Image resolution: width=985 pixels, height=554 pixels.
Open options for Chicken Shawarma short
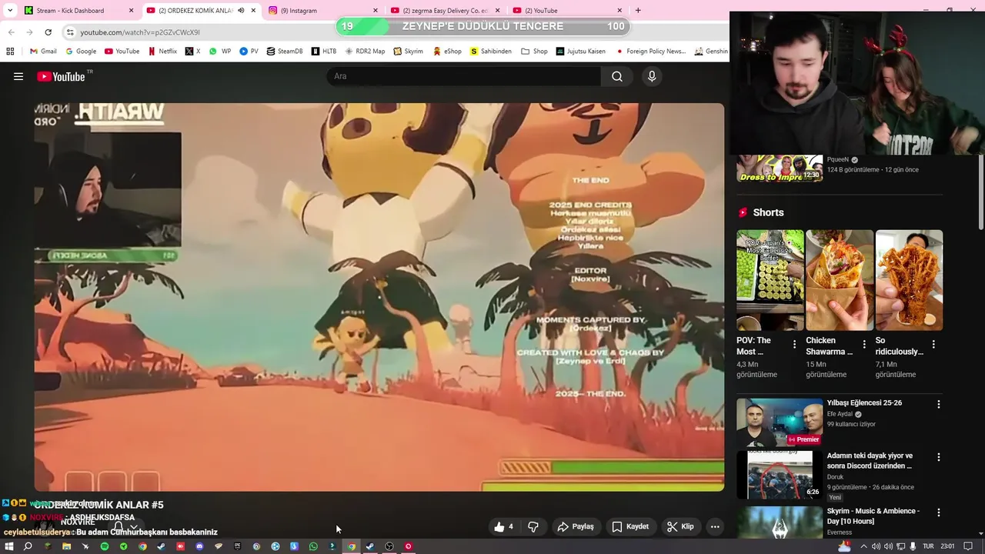click(864, 345)
